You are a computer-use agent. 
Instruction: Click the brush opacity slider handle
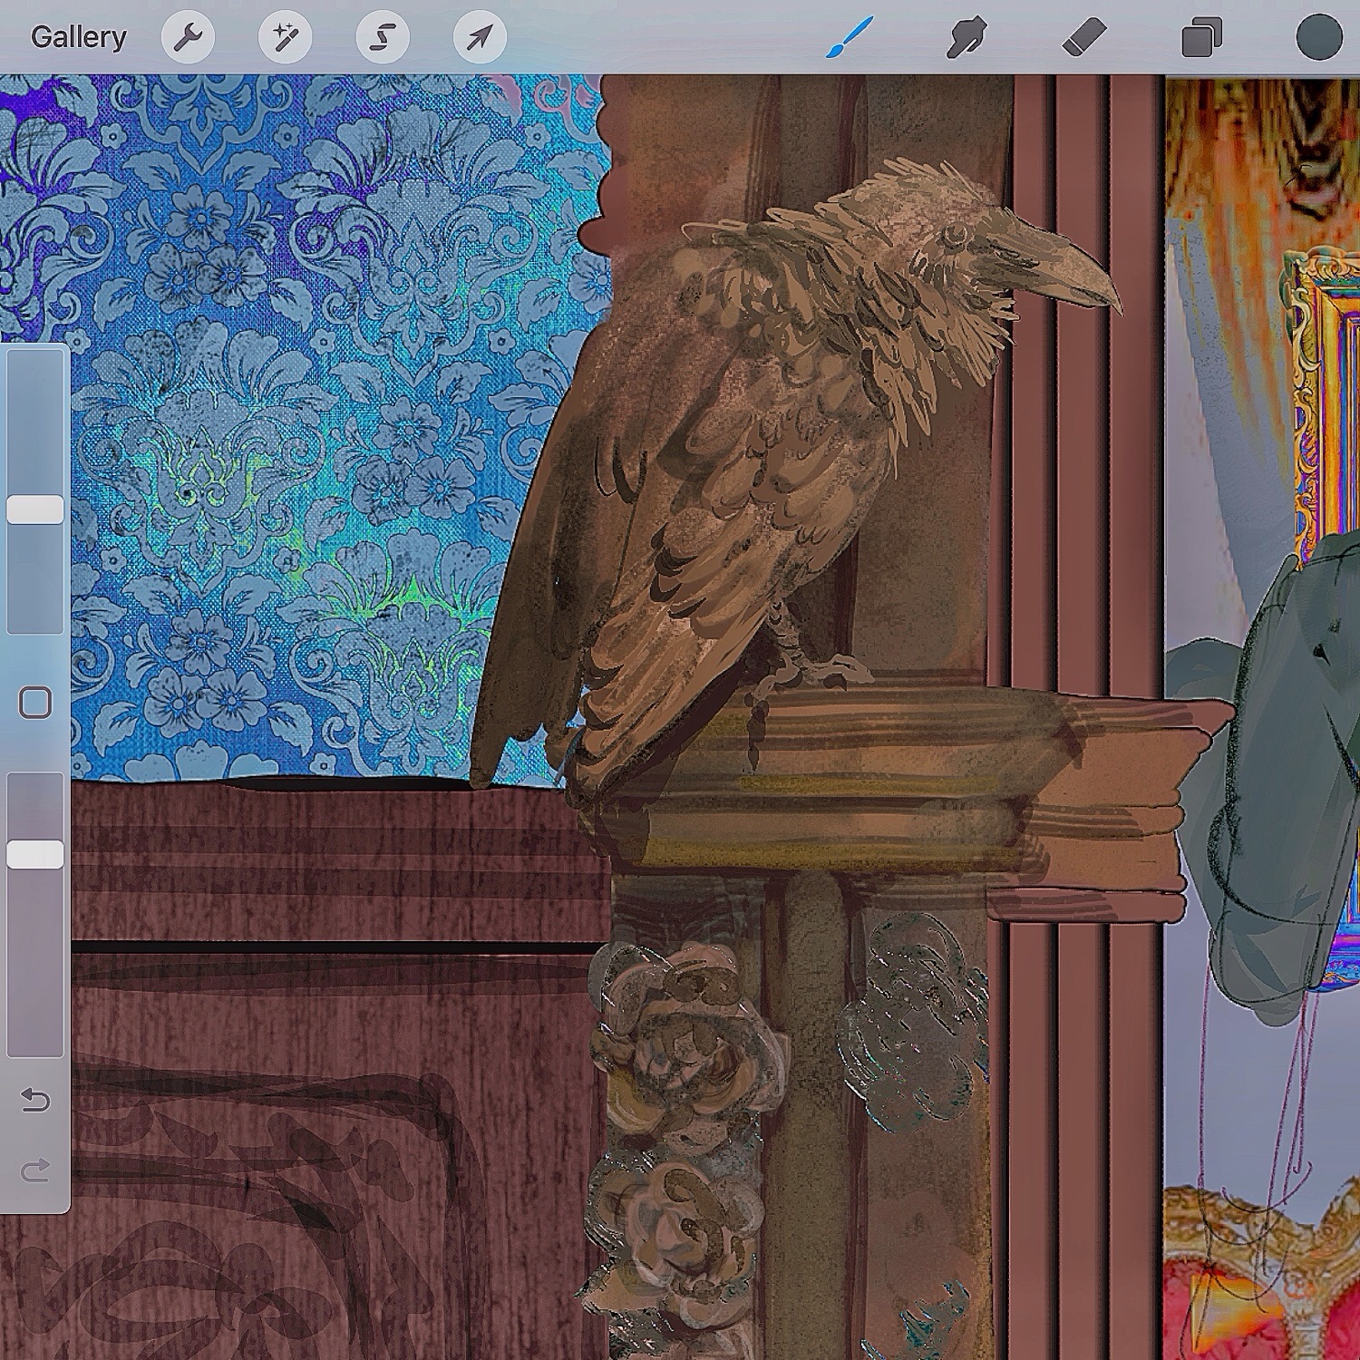coord(35,854)
